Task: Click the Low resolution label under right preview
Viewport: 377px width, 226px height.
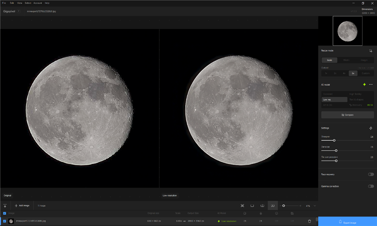Action: tap(170, 195)
